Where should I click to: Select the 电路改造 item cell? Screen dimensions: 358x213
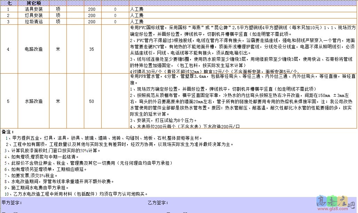(34, 49)
